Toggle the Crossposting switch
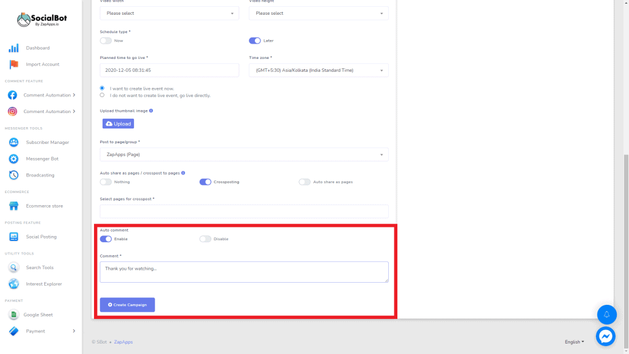 [x=205, y=182]
